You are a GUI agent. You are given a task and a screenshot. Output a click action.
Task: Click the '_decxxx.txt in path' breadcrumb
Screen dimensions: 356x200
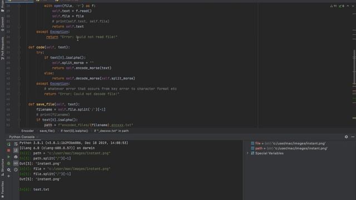click(x=111, y=131)
